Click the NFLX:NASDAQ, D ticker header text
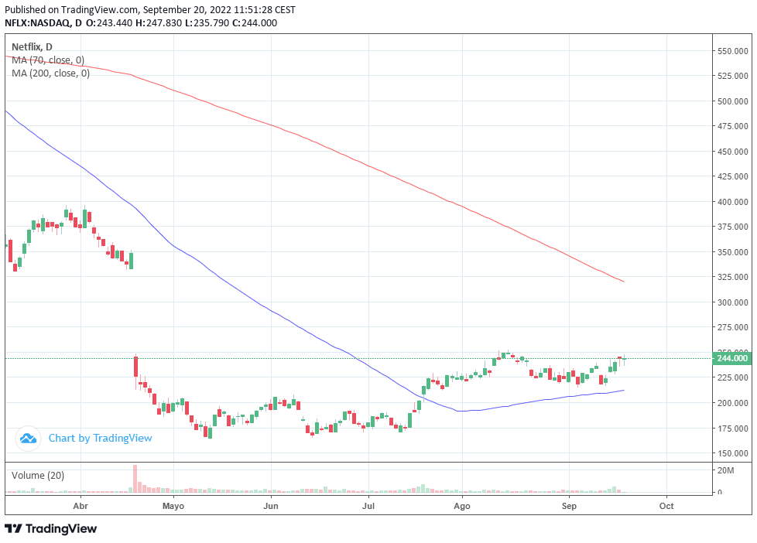 (x=43, y=22)
